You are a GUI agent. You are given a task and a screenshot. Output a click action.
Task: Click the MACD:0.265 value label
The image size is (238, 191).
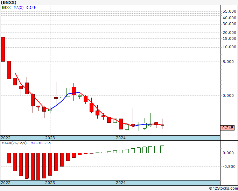[x=41, y=143]
